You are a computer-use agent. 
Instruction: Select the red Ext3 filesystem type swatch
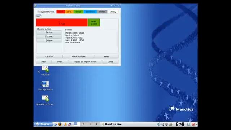coord(61,12)
